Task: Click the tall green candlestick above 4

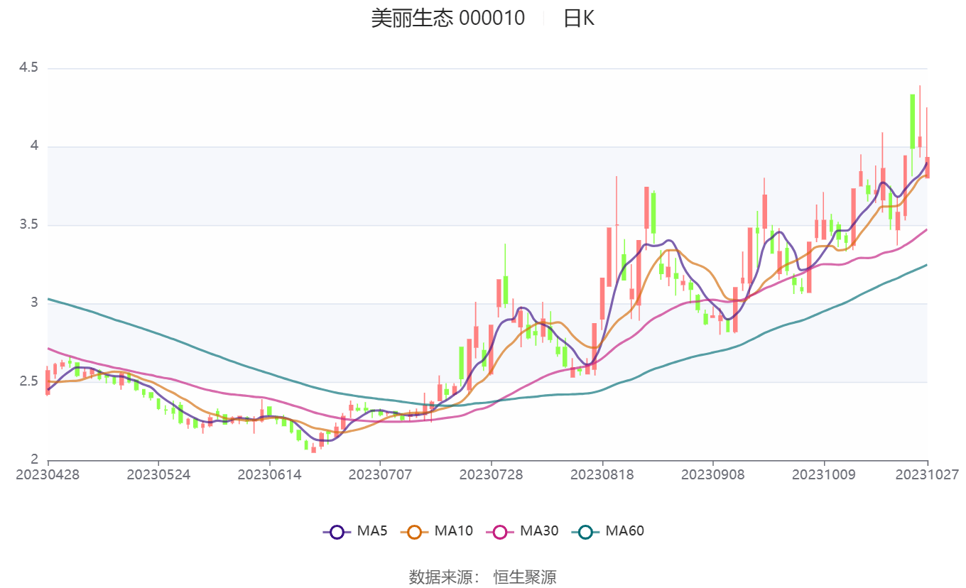Action: click(x=912, y=121)
